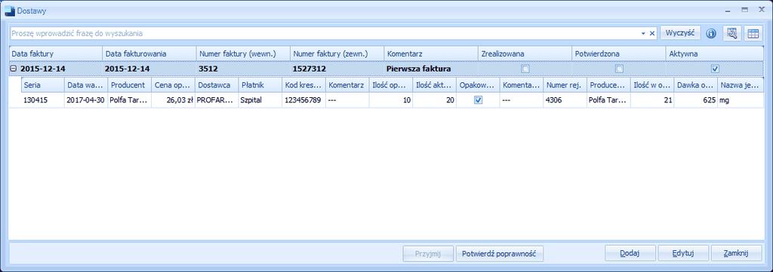Viewport: 773px width, 272px height.
Task: Click the Wyczyść button
Action: point(680,33)
